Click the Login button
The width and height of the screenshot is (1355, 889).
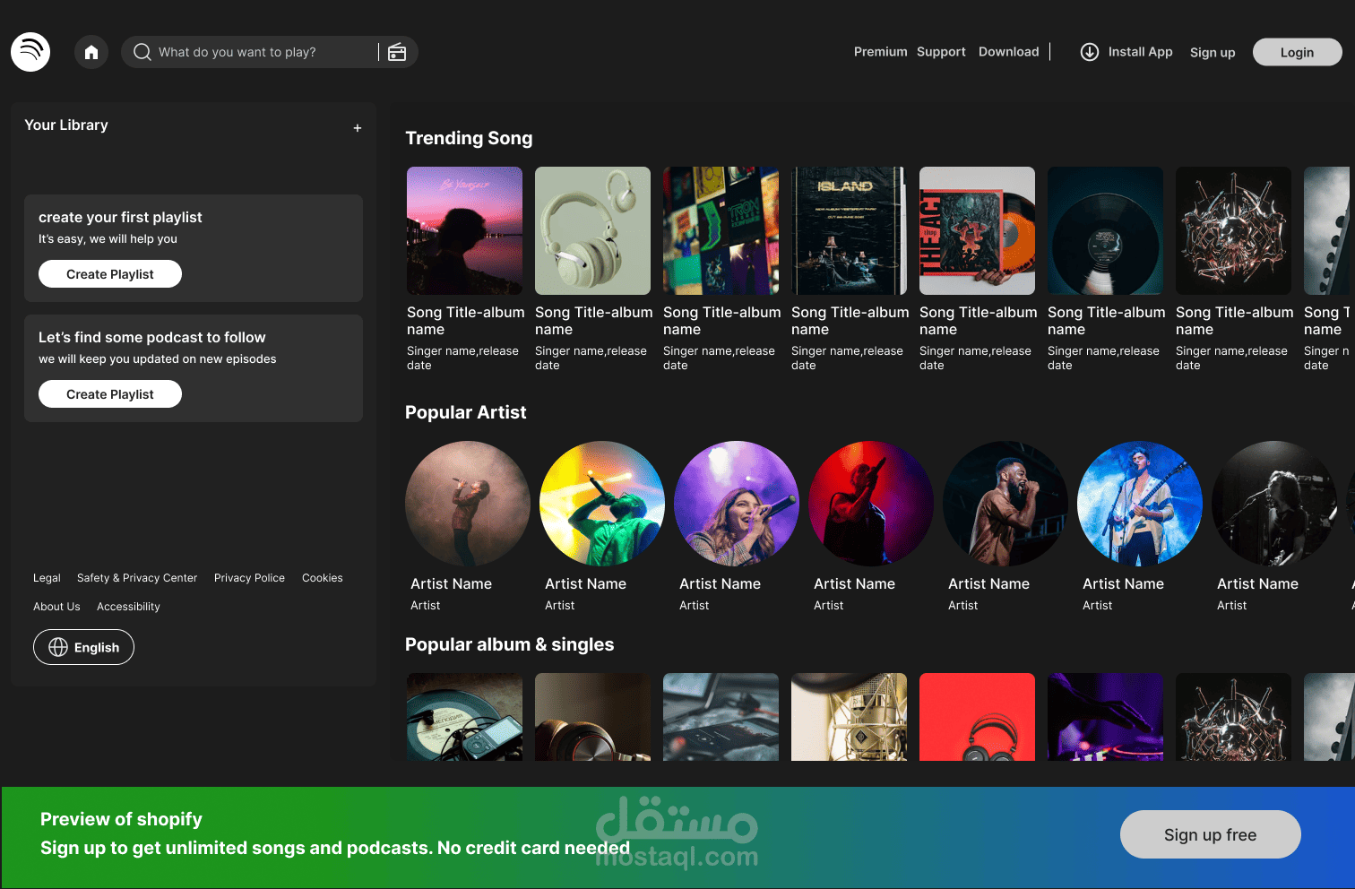pos(1297,52)
